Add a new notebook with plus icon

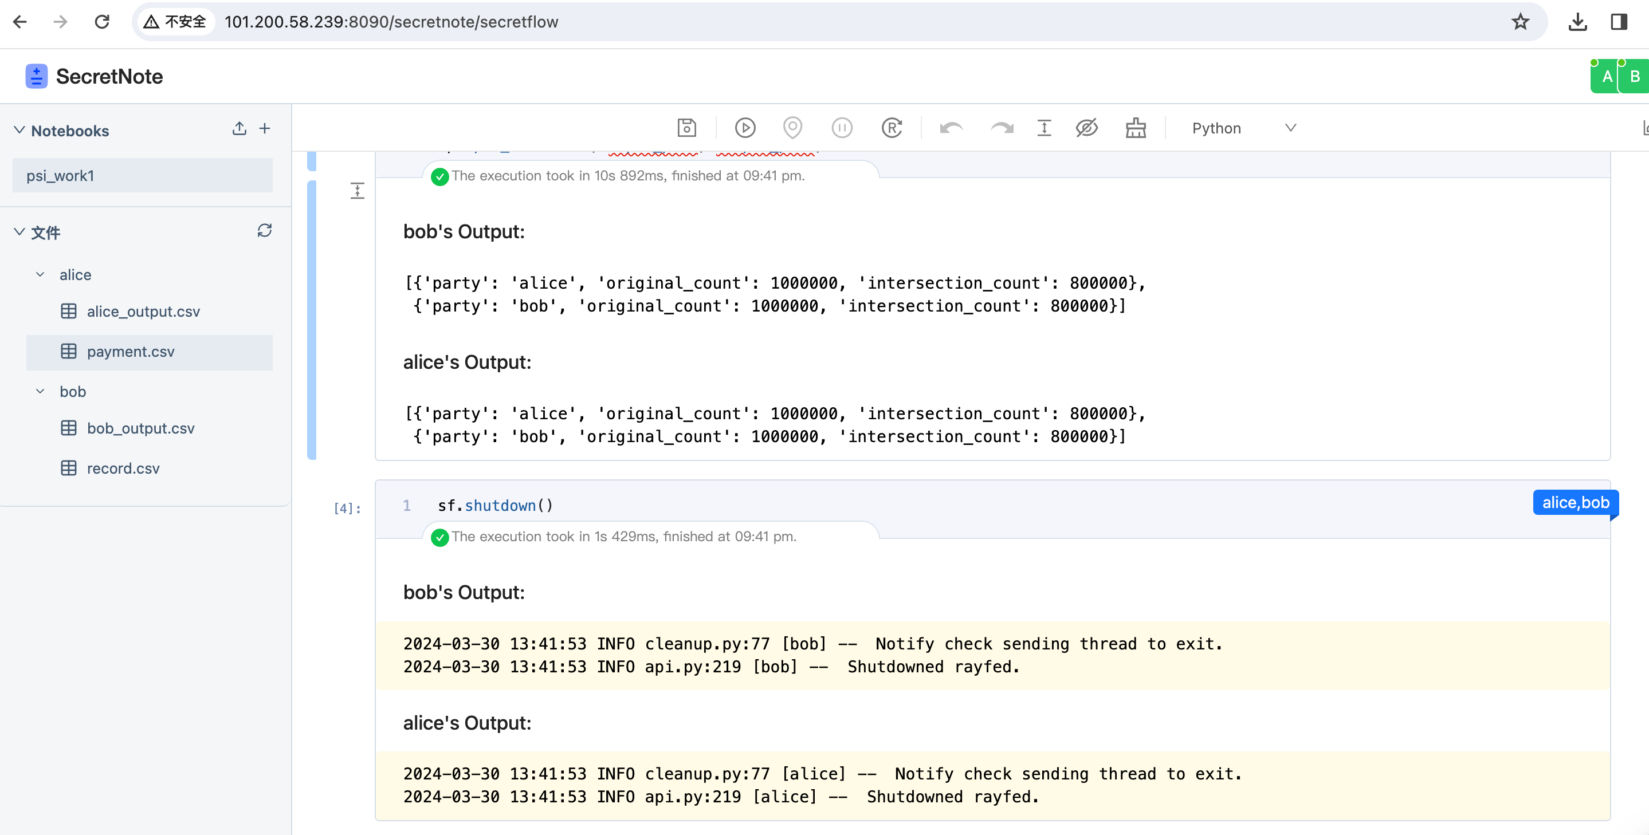coord(264,129)
